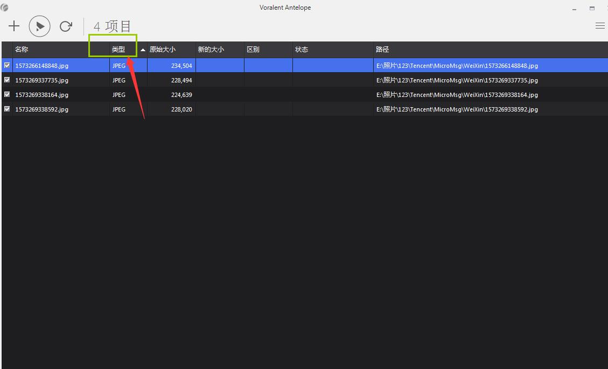
Task: Click the plus icon to add files
Action: (14, 26)
